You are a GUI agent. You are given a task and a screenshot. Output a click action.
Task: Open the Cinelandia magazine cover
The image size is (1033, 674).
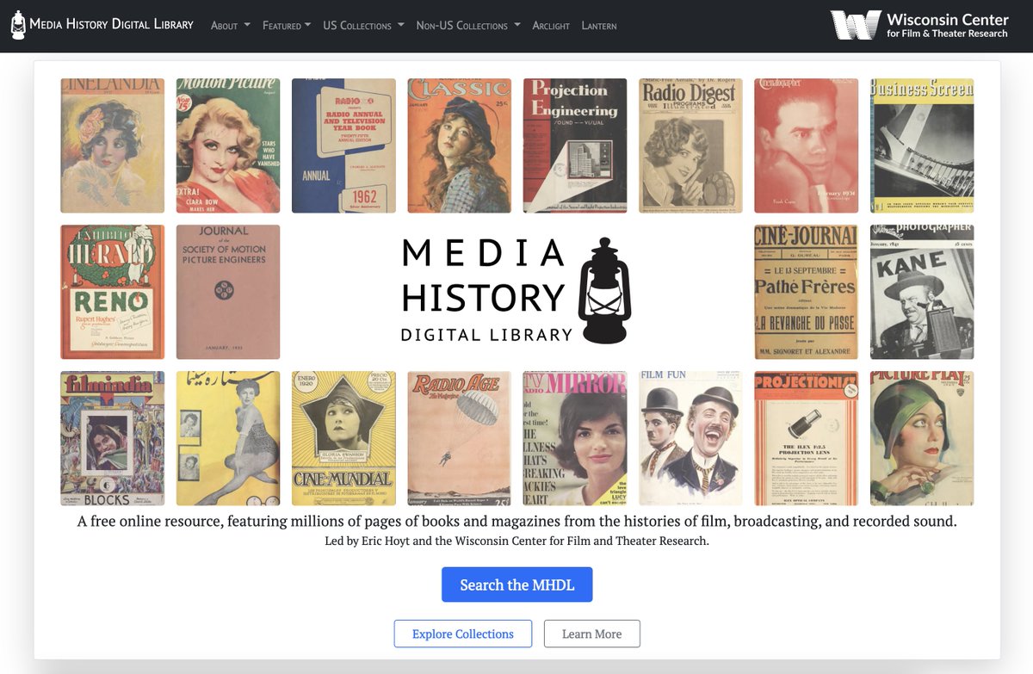click(112, 145)
